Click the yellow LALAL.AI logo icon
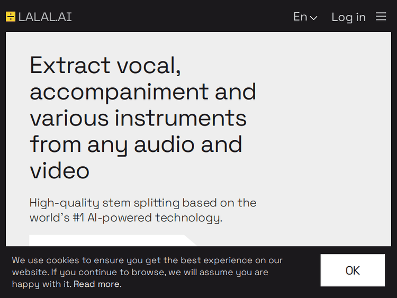 pyautogui.click(x=11, y=16)
